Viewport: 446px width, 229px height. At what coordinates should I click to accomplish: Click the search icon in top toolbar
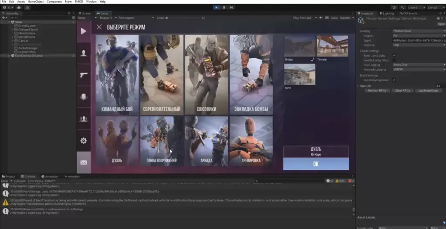coord(402,7)
